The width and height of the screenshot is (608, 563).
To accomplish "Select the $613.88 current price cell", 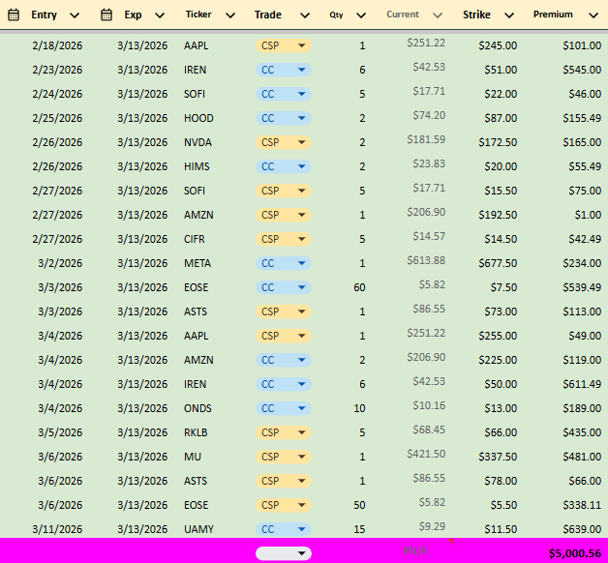I will click(426, 260).
